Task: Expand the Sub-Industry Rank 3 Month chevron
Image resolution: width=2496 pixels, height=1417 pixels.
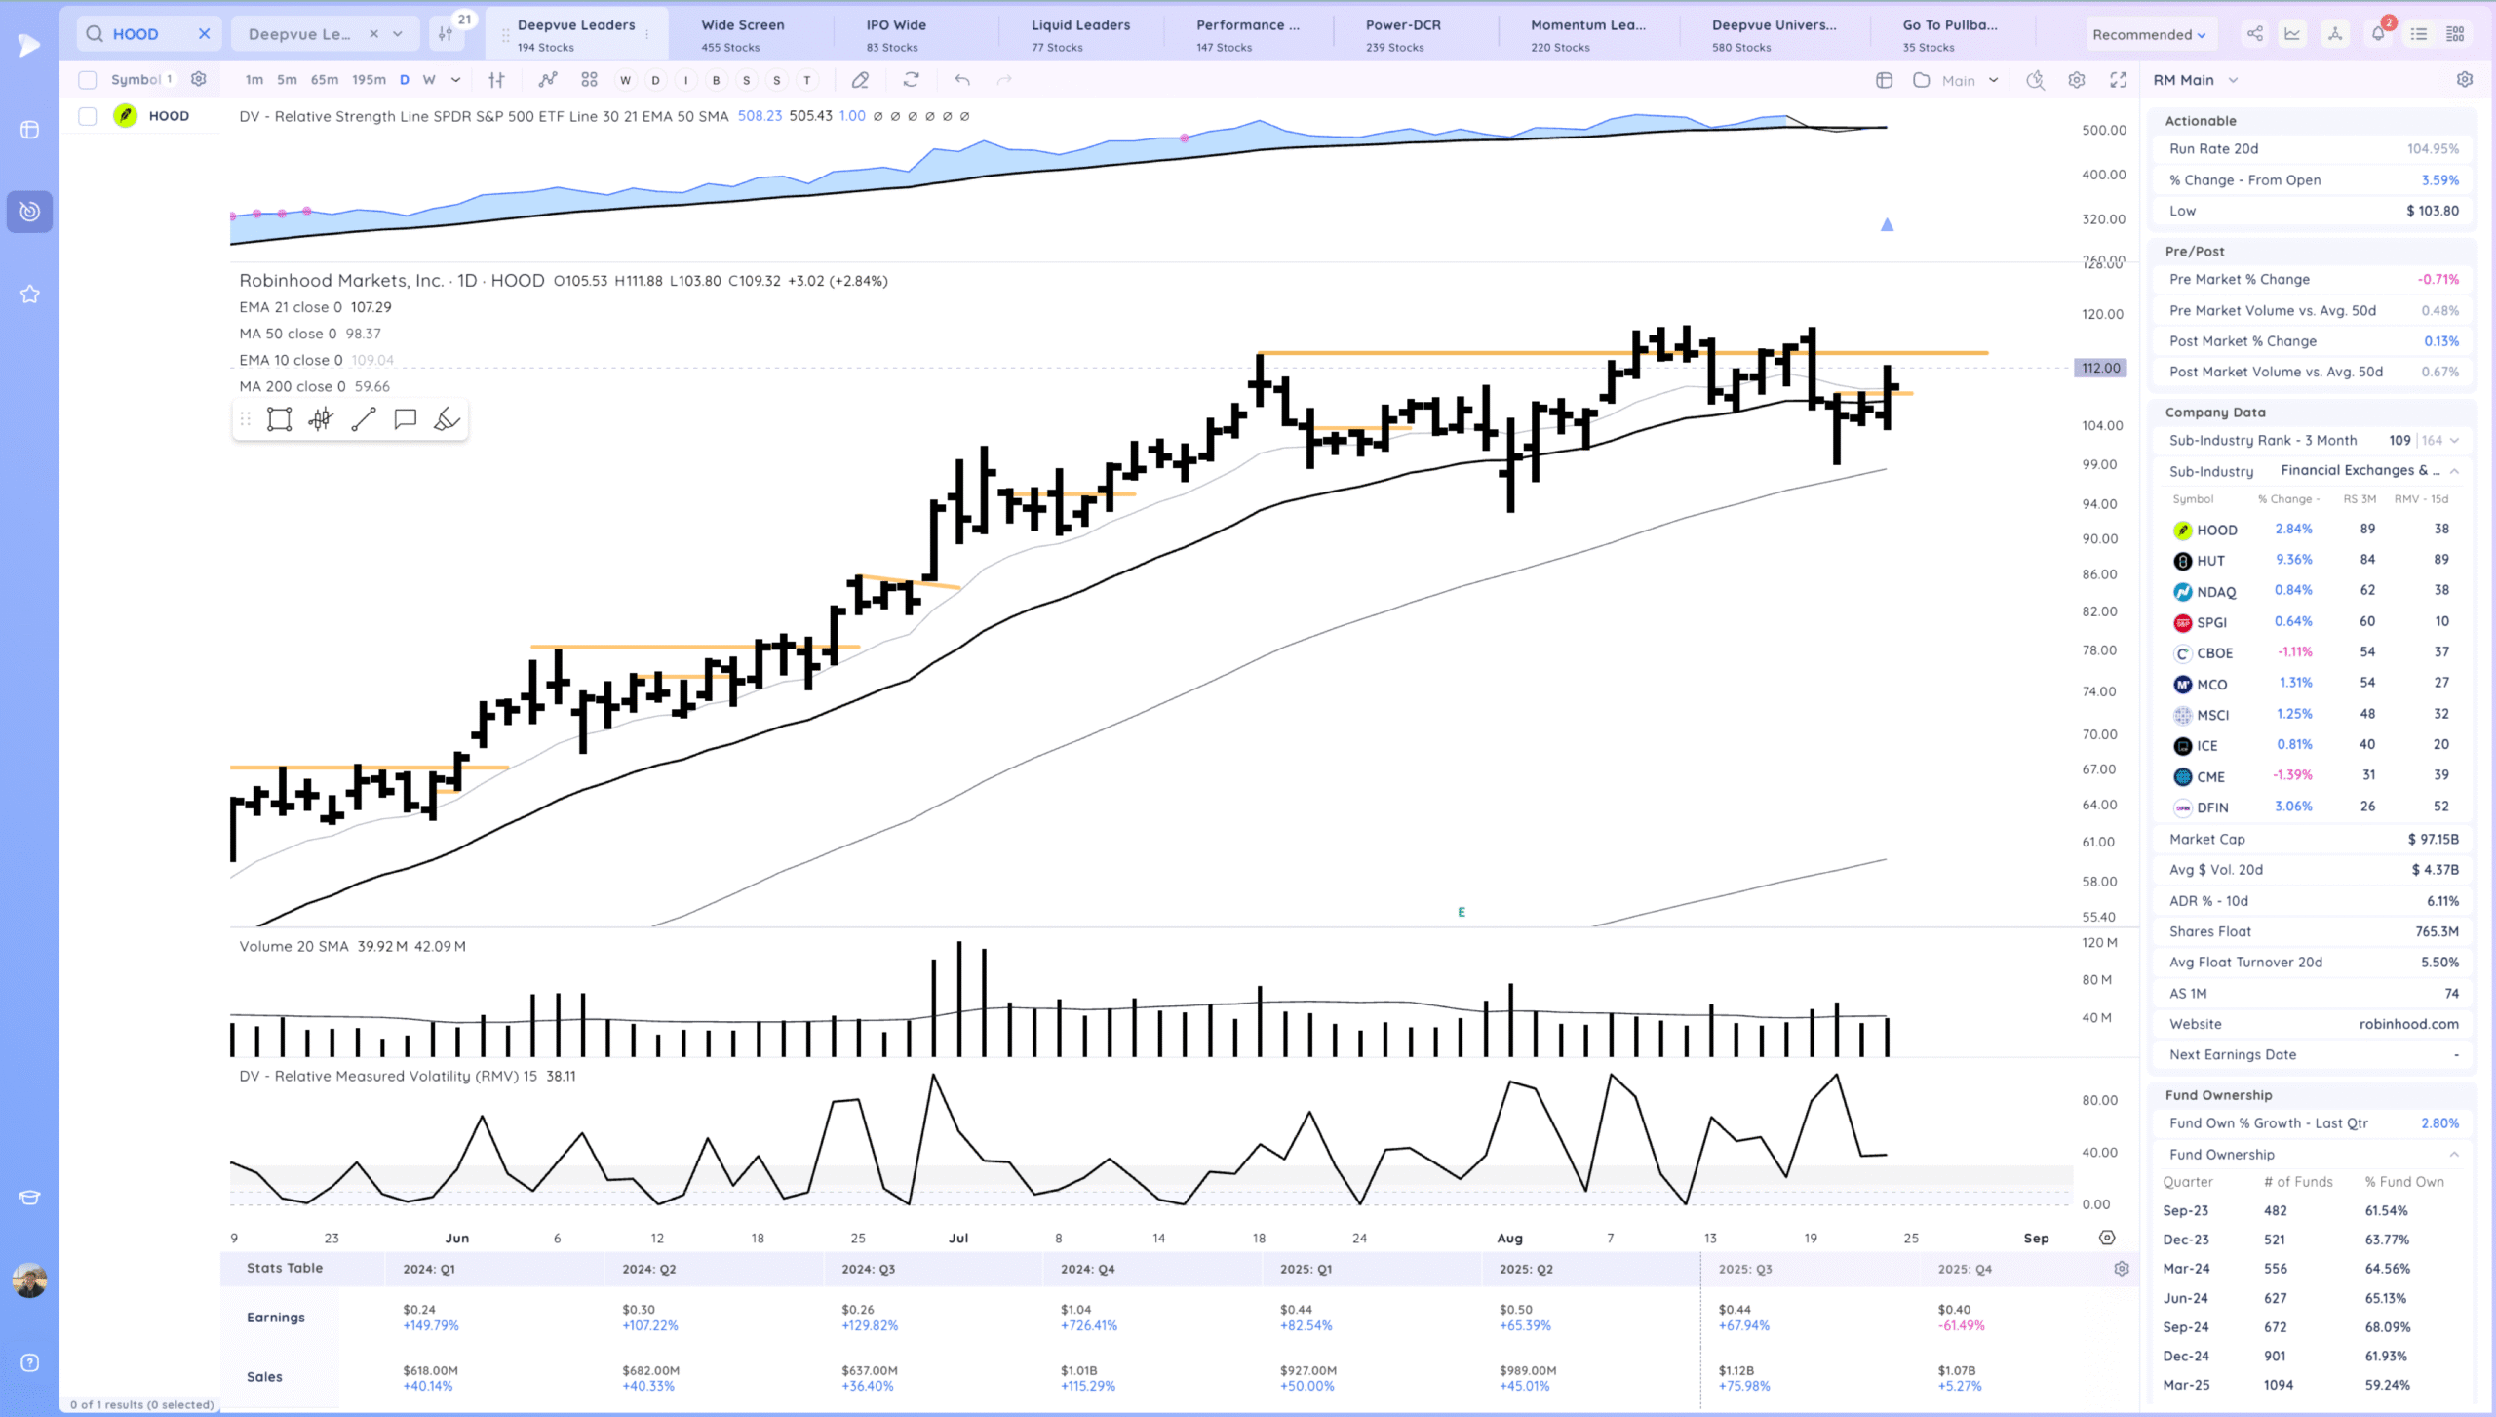Action: [2454, 441]
